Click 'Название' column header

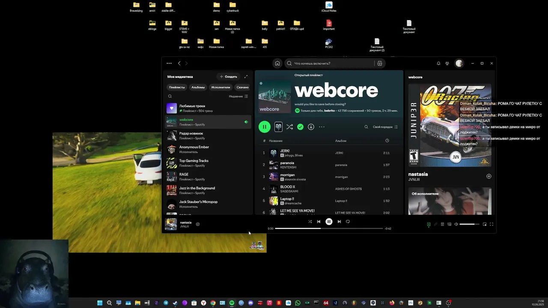276,141
